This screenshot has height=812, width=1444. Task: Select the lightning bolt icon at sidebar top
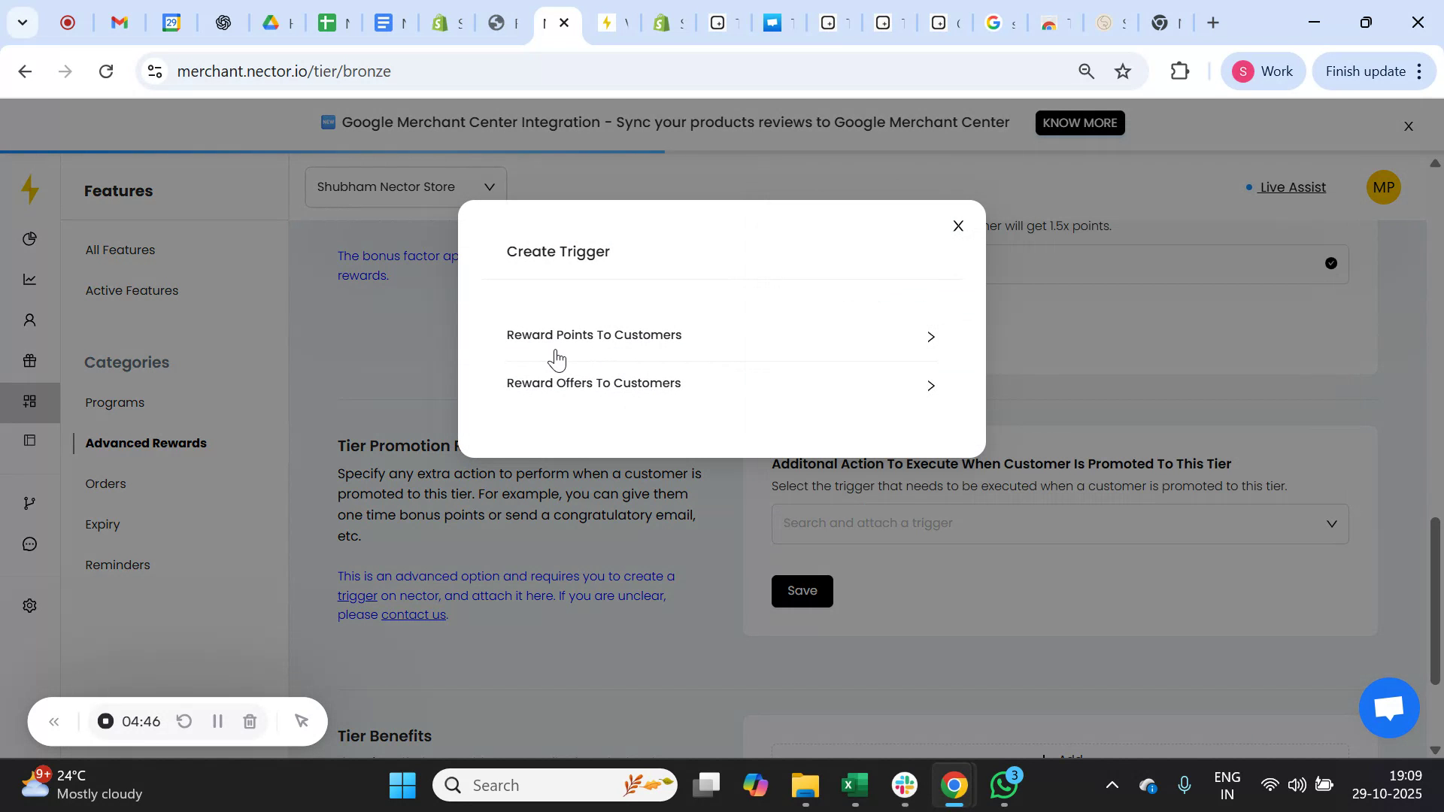(x=29, y=190)
